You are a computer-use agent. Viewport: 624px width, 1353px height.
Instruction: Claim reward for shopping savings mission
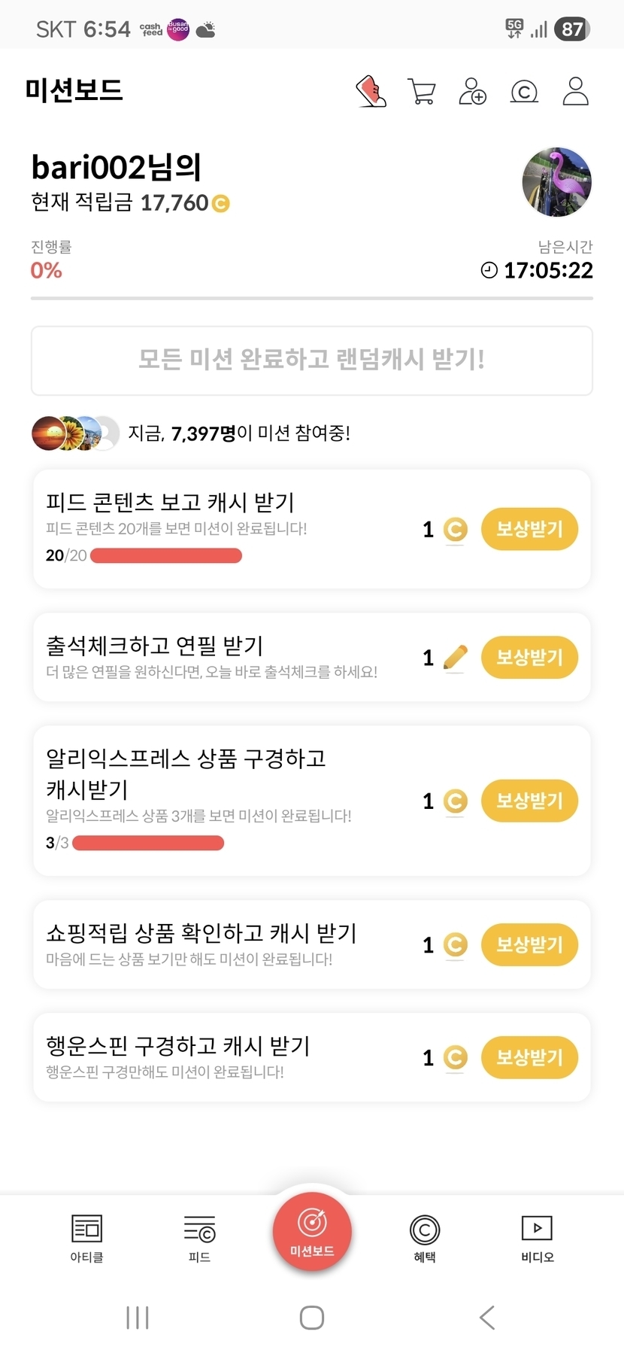529,944
